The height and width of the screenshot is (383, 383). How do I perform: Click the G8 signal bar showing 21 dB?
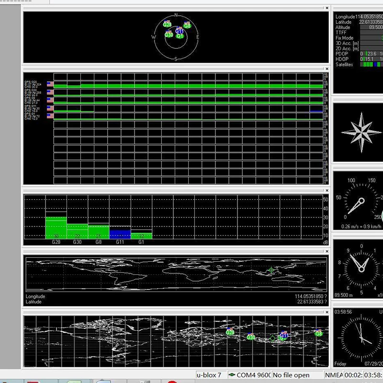coord(99,232)
